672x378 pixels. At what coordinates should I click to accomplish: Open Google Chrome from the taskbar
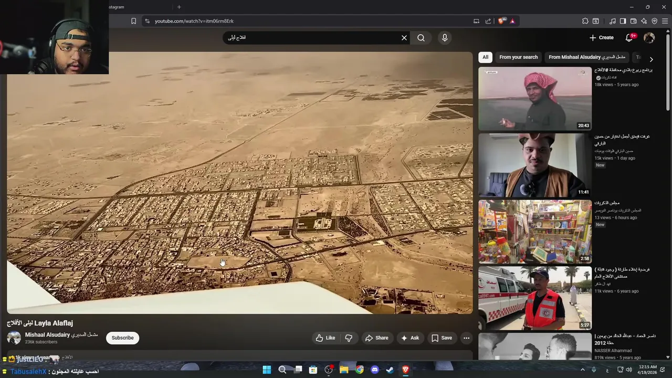coord(359,370)
